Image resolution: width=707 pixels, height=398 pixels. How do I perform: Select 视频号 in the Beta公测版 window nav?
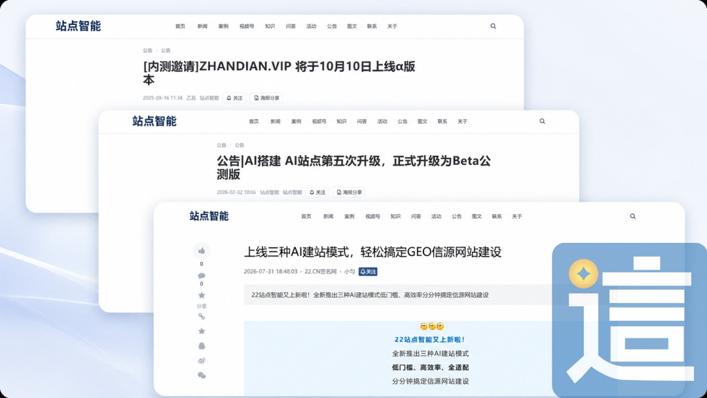[x=319, y=121]
